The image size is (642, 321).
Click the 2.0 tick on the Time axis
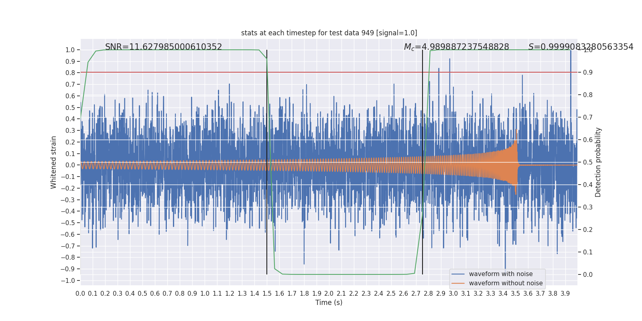[329, 293]
